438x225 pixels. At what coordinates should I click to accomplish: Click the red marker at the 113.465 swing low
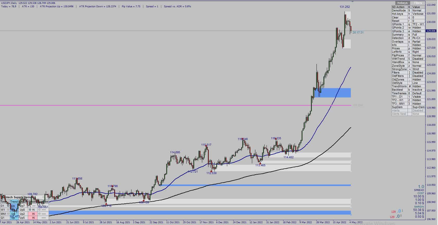(x=260, y=163)
